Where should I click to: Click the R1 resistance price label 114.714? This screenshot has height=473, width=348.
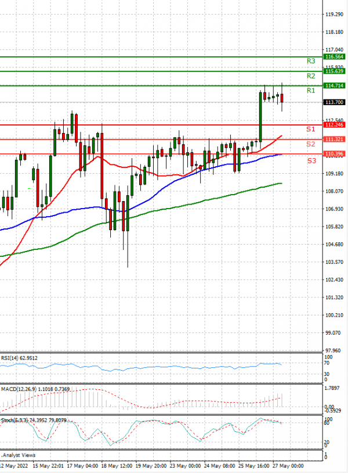tap(334, 85)
